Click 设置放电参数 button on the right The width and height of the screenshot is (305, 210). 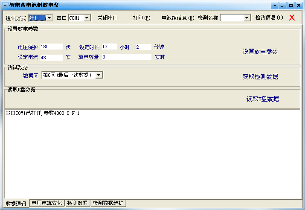tap(260, 52)
